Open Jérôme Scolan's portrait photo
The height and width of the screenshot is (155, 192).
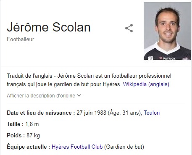(167, 31)
